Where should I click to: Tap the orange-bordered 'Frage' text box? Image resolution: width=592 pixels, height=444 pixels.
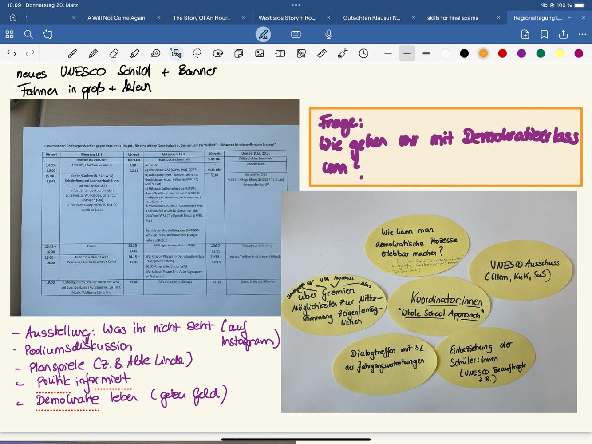[x=446, y=147]
